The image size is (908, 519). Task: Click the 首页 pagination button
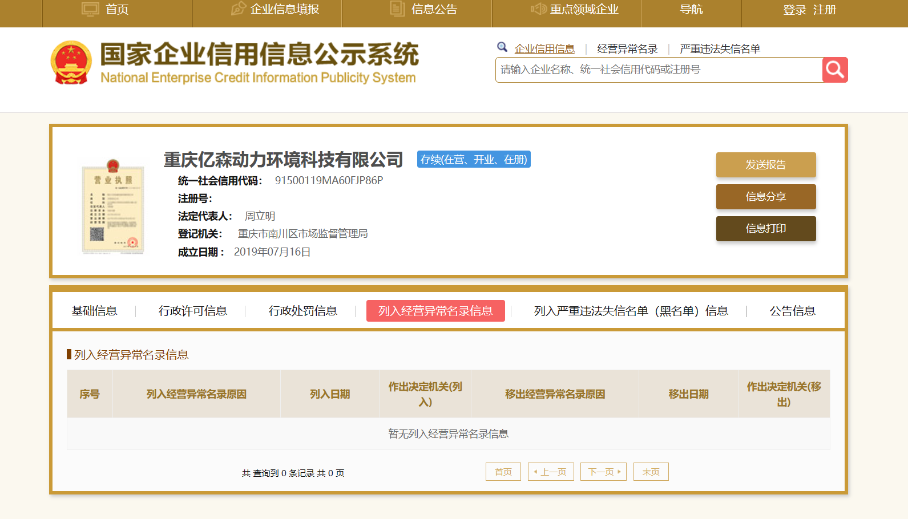pos(503,472)
